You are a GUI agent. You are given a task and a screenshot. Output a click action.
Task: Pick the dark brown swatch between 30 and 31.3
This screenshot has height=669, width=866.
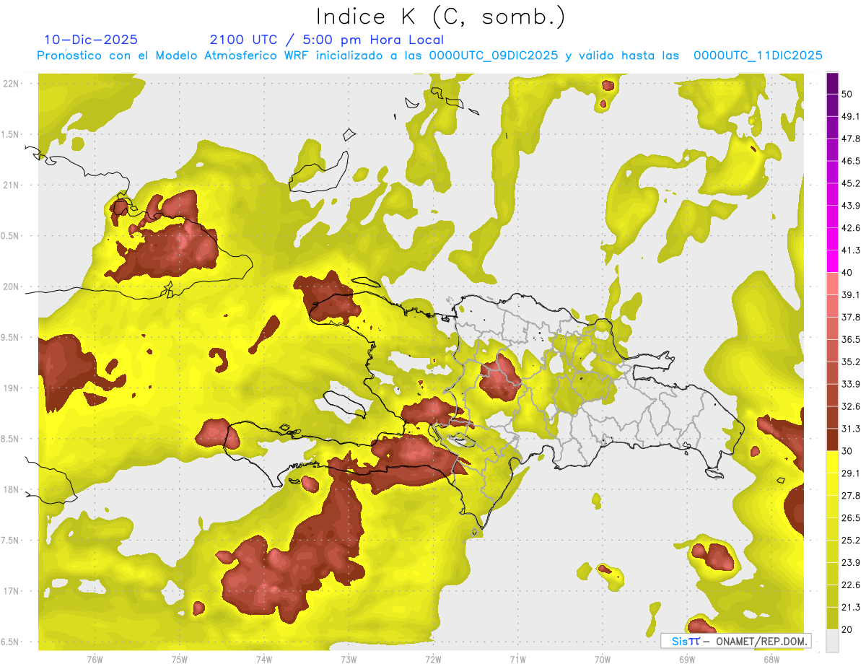832,440
